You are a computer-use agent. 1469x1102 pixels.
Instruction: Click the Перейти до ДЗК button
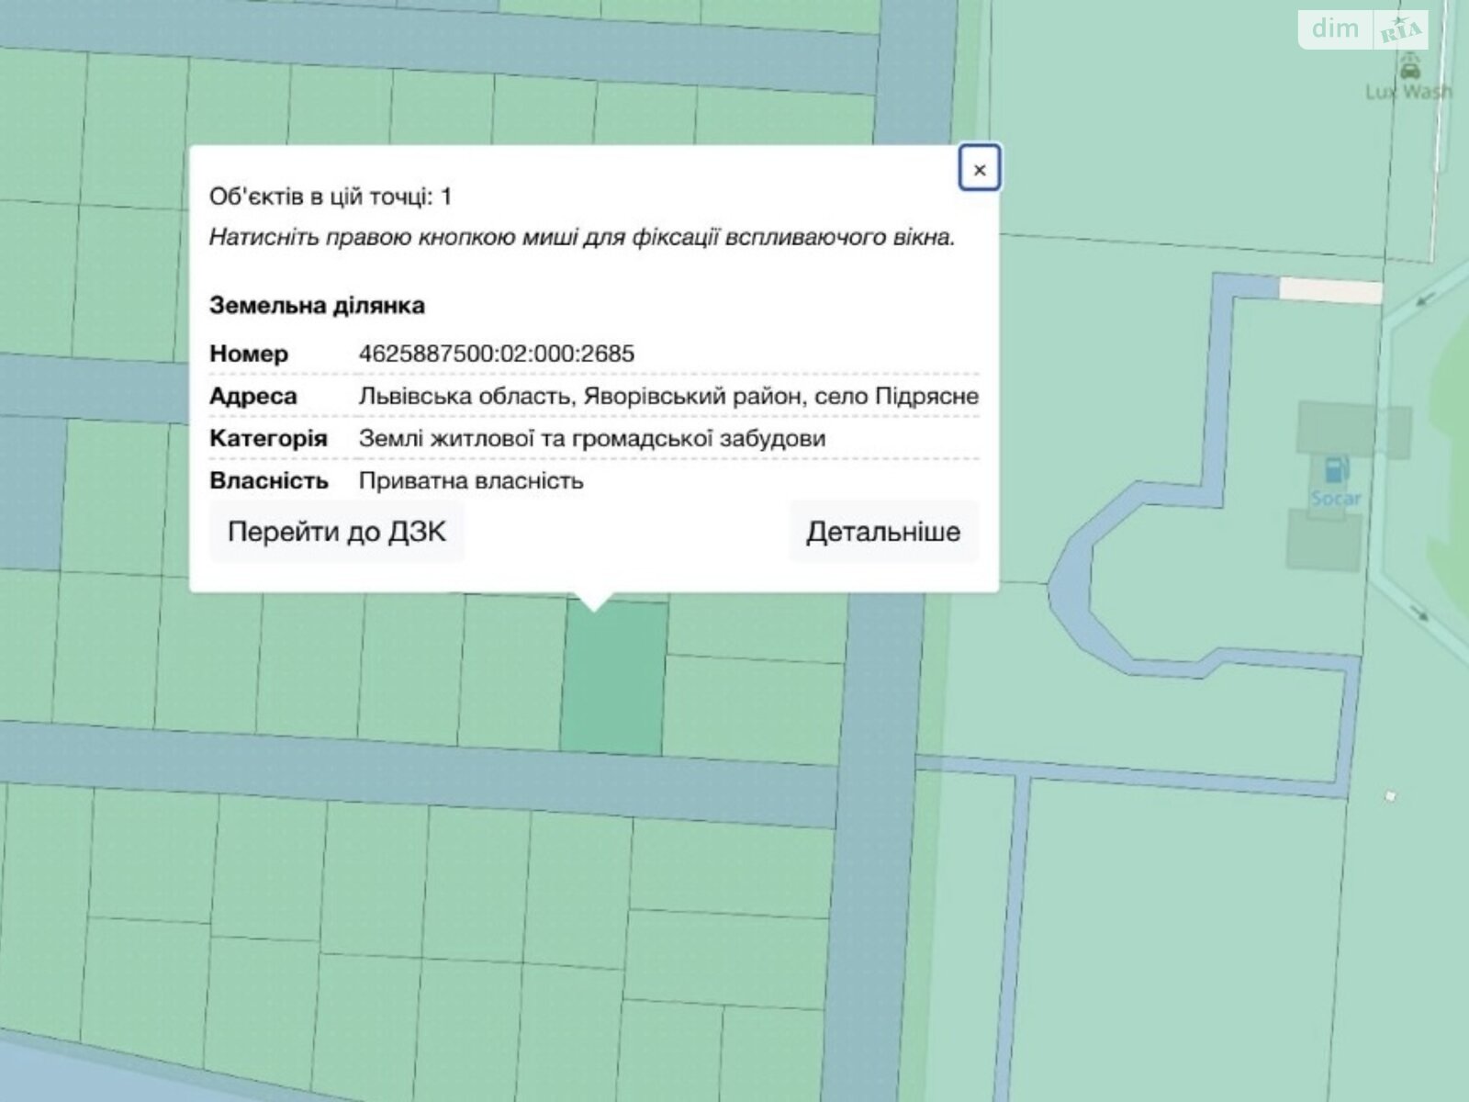pos(336,532)
